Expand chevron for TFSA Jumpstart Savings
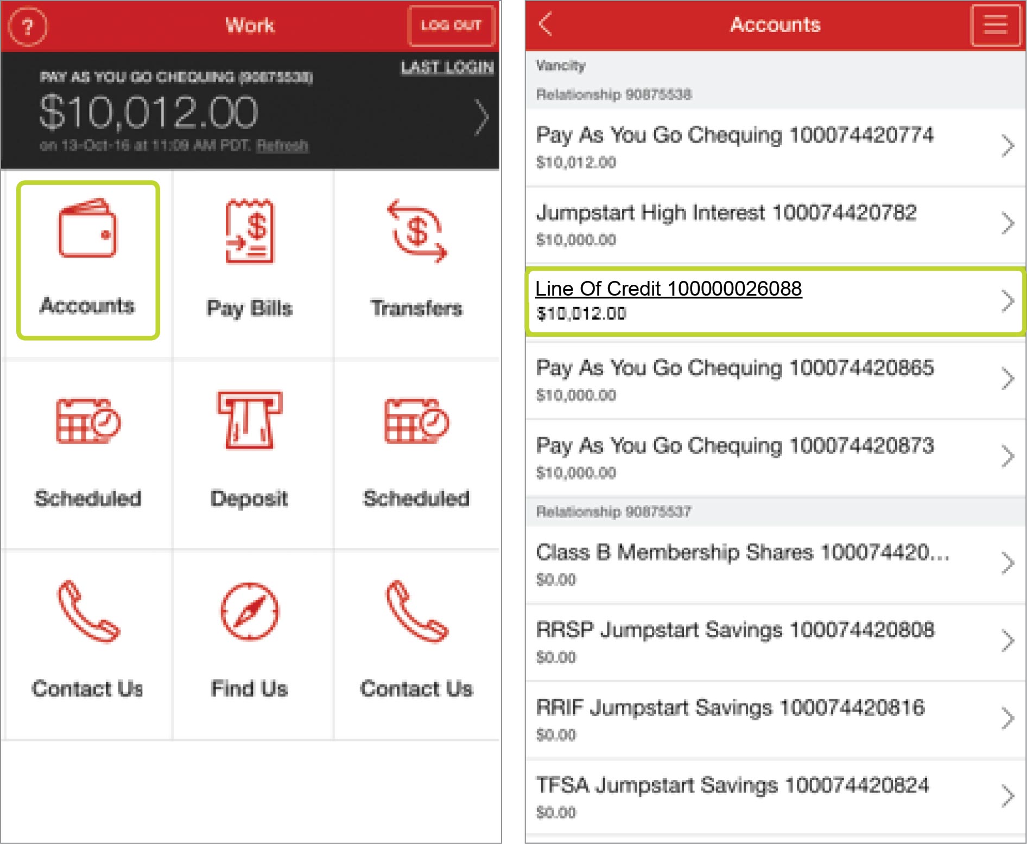The width and height of the screenshot is (1027, 844). coord(1007,796)
